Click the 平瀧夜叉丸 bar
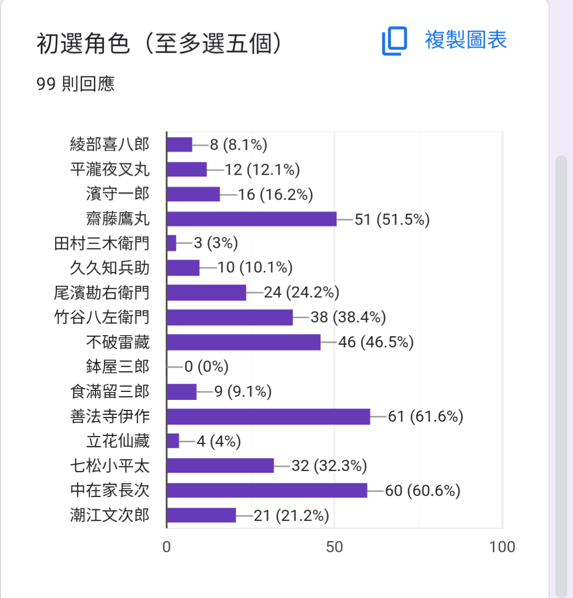This screenshot has height=598, width=573. [187, 169]
